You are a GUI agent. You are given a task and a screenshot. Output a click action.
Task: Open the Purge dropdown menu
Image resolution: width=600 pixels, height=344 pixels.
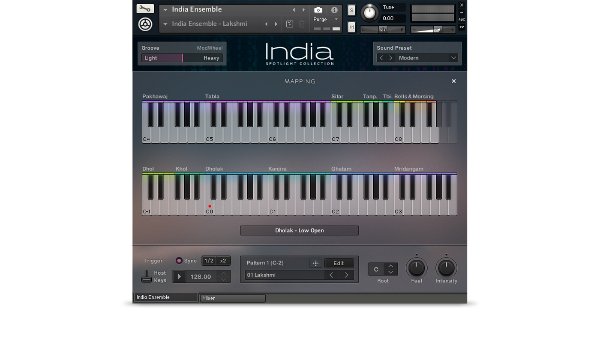(x=326, y=19)
